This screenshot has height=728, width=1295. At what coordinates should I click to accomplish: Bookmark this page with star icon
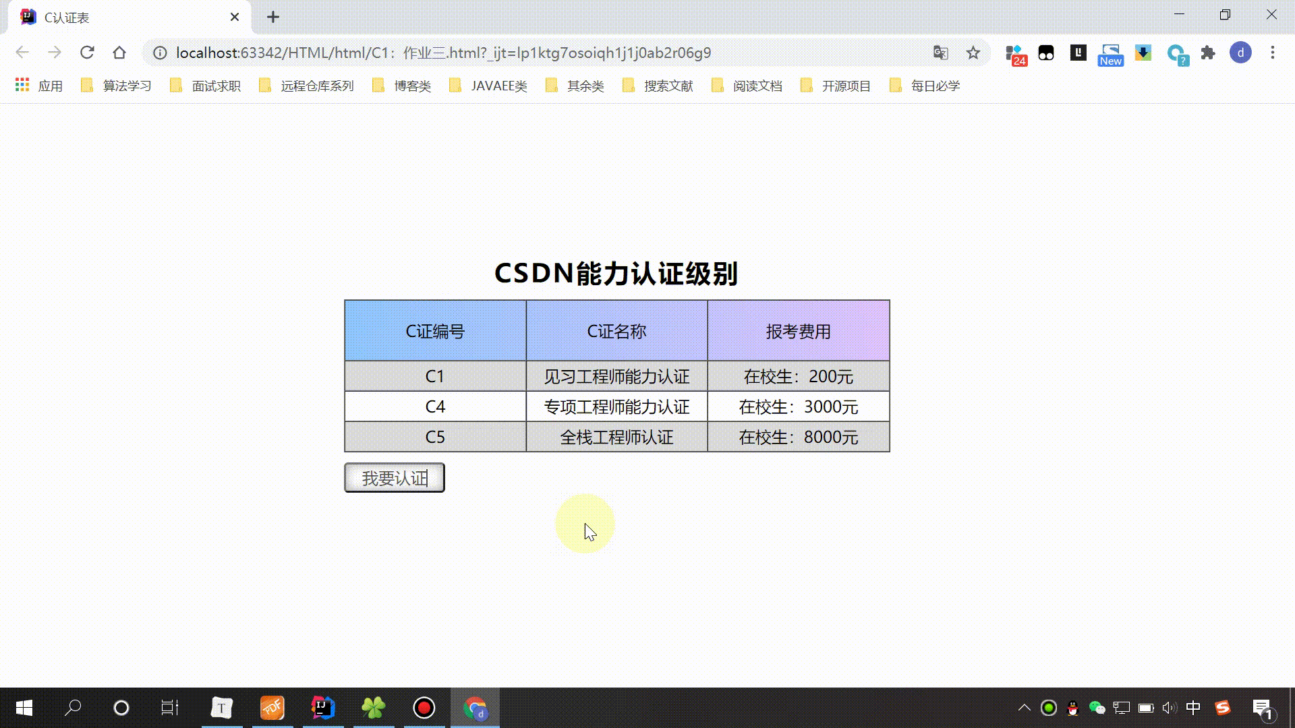click(973, 53)
